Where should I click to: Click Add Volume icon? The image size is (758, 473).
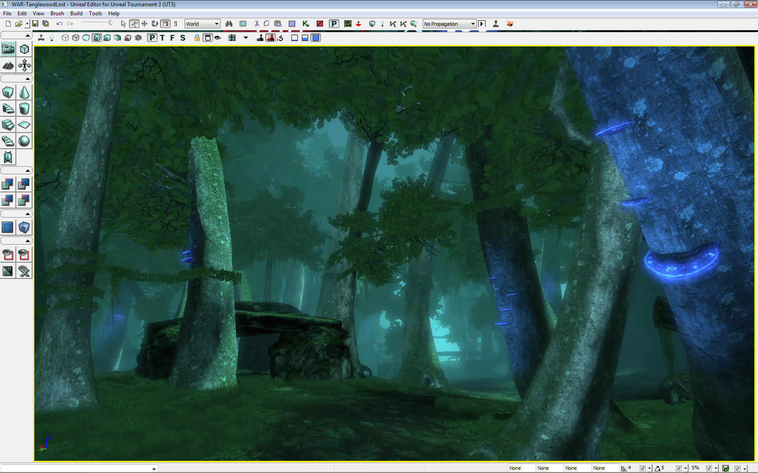[24, 227]
